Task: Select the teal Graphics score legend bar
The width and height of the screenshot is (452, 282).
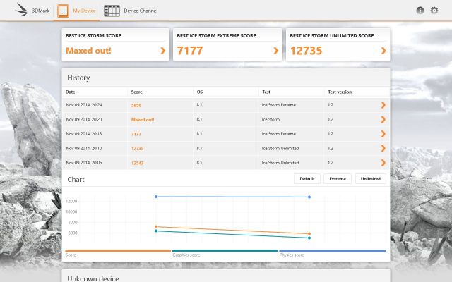Action: pyautogui.click(x=225, y=251)
